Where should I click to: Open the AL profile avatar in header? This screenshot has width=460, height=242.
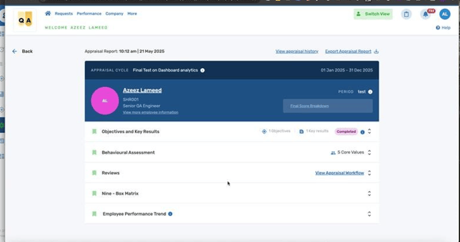(445, 14)
